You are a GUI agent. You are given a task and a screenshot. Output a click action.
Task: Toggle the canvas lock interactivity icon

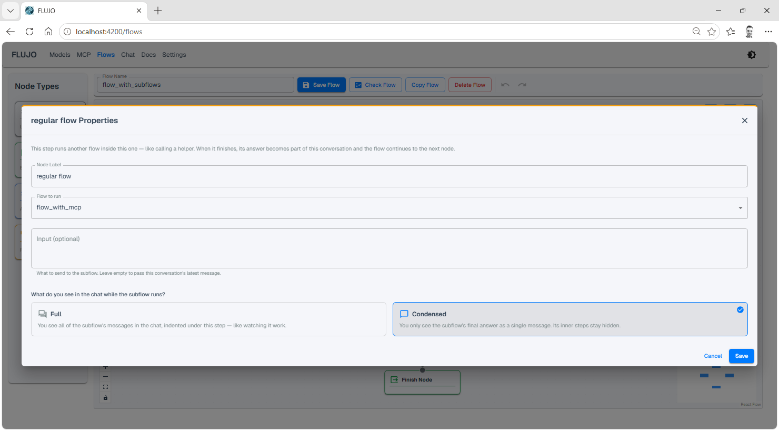(105, 397)
